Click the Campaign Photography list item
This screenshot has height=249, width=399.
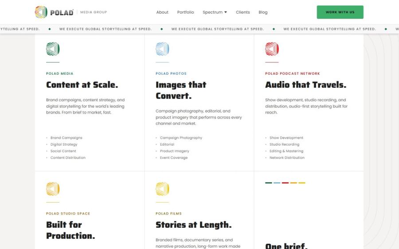[x=181, y=138]
